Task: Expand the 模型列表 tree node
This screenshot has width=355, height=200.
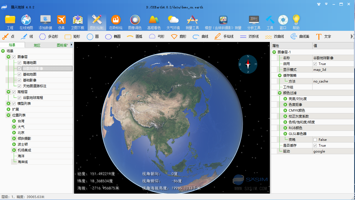Action: point(8,103)
